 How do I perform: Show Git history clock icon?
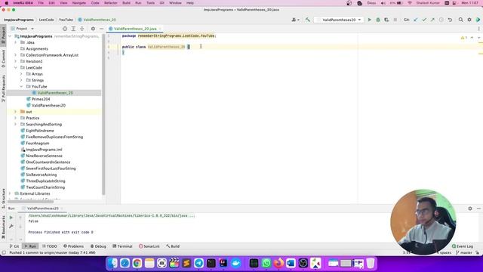pos(441,20)
